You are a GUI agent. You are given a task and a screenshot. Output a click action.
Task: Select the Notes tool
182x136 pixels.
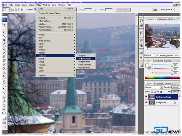(4, 98)
